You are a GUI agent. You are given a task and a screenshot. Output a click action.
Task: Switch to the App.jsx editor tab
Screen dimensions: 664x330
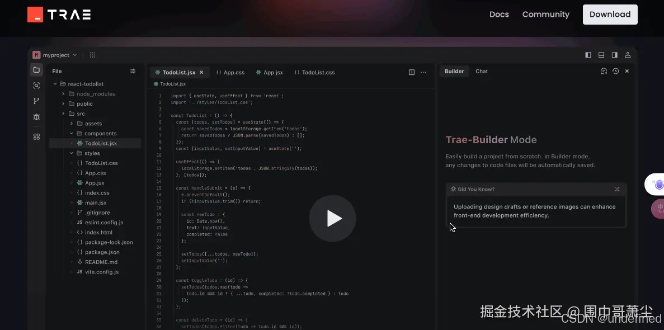269,73
